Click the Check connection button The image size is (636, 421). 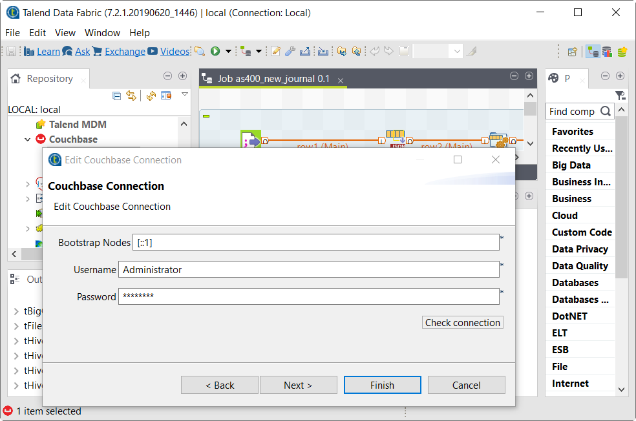pos(462,323)
